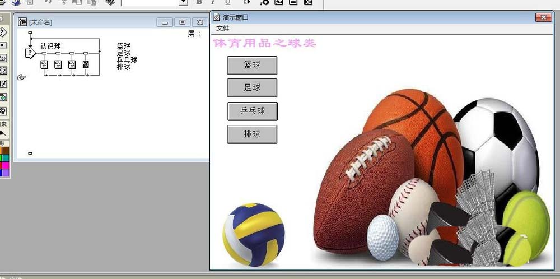This screenshot has height=279, width=560.
Task: Click the first response type symbol on flowline
Action: pos(44,53)
